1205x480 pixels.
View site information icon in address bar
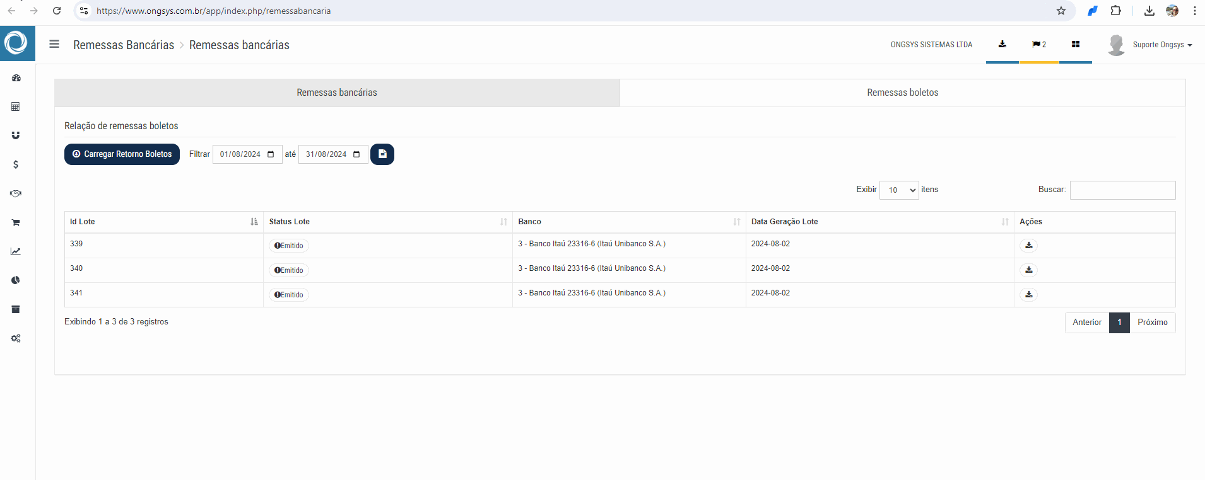[84, 11]
